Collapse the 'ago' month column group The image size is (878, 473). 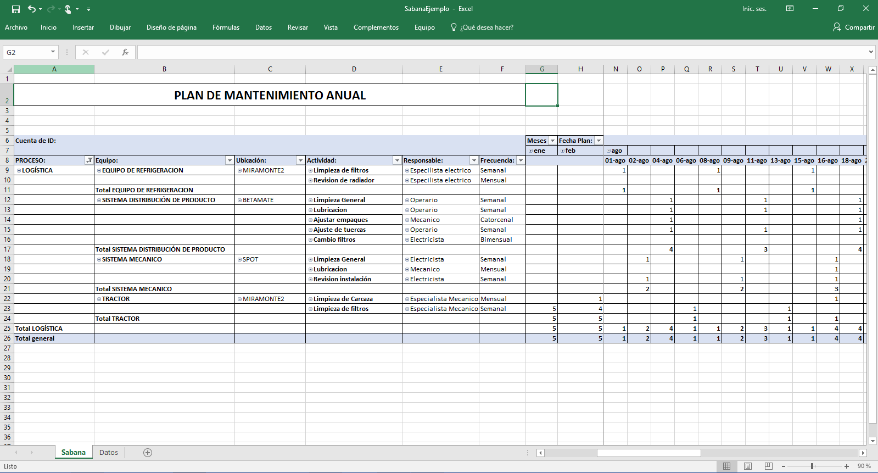pyautogui.click(x=608, y=151)
